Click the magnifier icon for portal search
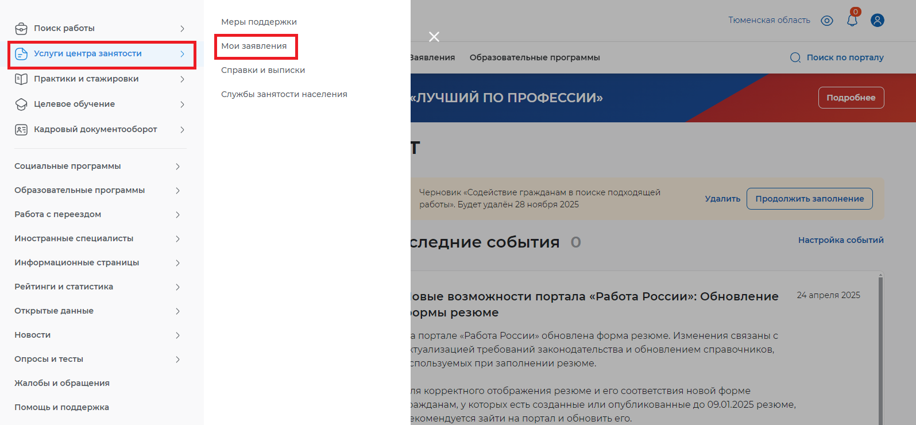916x425 pixels. click(795, 57)
